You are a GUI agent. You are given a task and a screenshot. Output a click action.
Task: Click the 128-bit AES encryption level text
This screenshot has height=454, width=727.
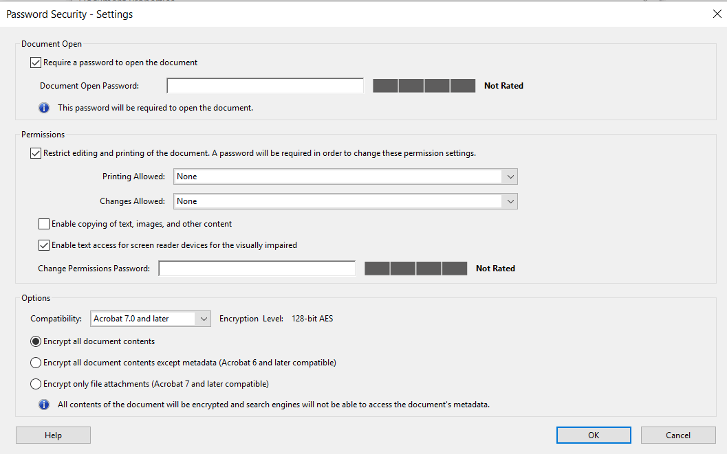(312, 319)
